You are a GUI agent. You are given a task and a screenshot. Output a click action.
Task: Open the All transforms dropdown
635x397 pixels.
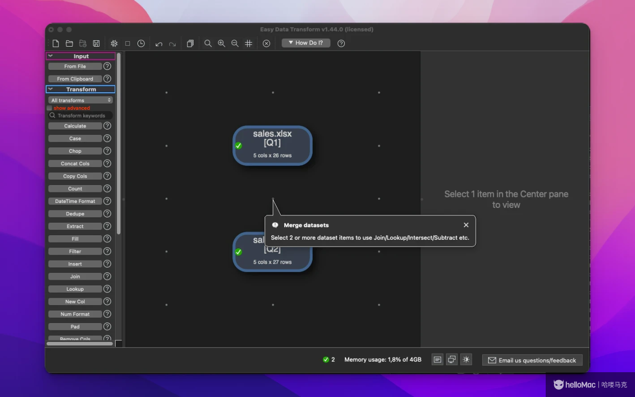[80, 100]
